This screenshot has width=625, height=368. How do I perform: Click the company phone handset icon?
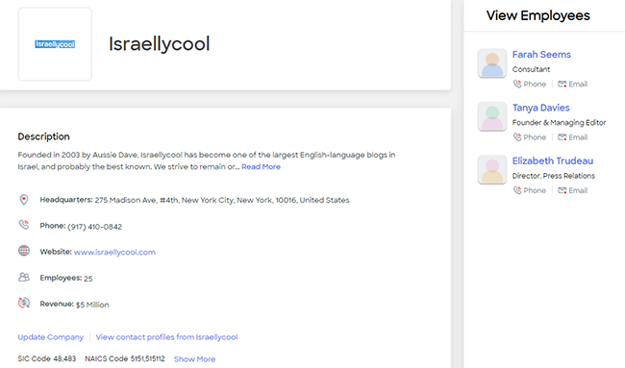click(x=24, y=225)
